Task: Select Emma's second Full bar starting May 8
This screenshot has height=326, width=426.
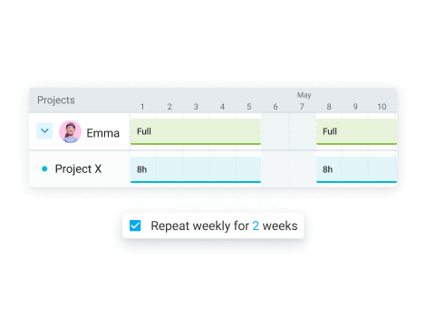Action: point(356,131)
